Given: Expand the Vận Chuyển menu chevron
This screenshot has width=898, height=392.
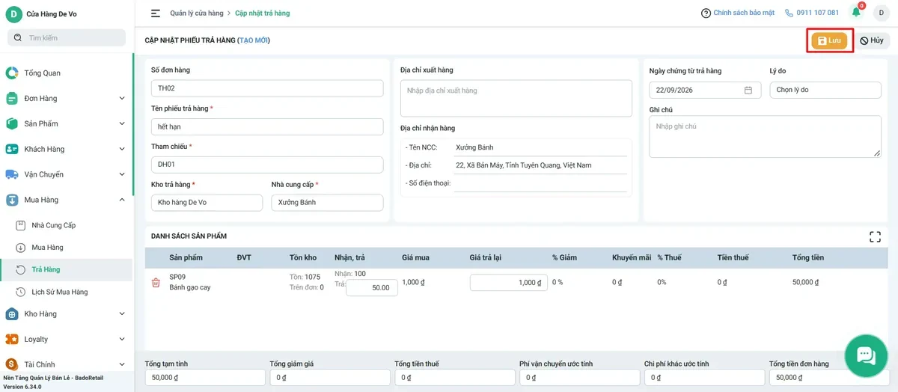Looking at the screenshot, I should click(x=122, y=174).
